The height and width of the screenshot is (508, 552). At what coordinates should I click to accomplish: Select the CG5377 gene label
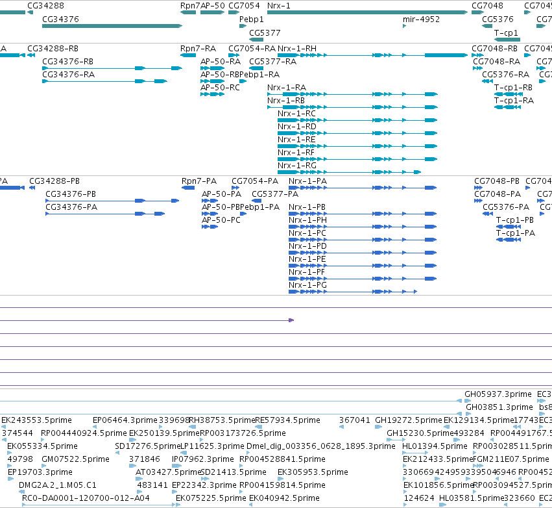pyautogui.click(x=265, y=32)
